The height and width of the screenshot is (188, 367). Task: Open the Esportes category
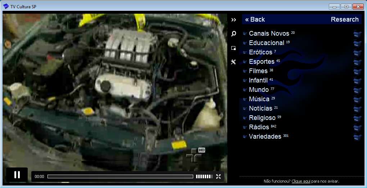click(x=262, y=62)
